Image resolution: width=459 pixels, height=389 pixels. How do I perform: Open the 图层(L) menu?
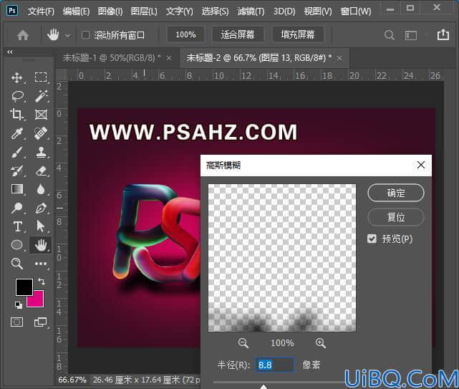[144, 11]
